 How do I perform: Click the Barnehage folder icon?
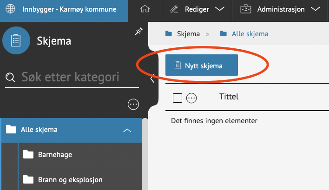tap(28, 154)
